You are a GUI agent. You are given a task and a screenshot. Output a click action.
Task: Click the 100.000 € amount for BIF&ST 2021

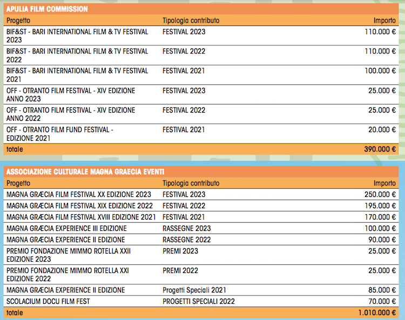380,71
